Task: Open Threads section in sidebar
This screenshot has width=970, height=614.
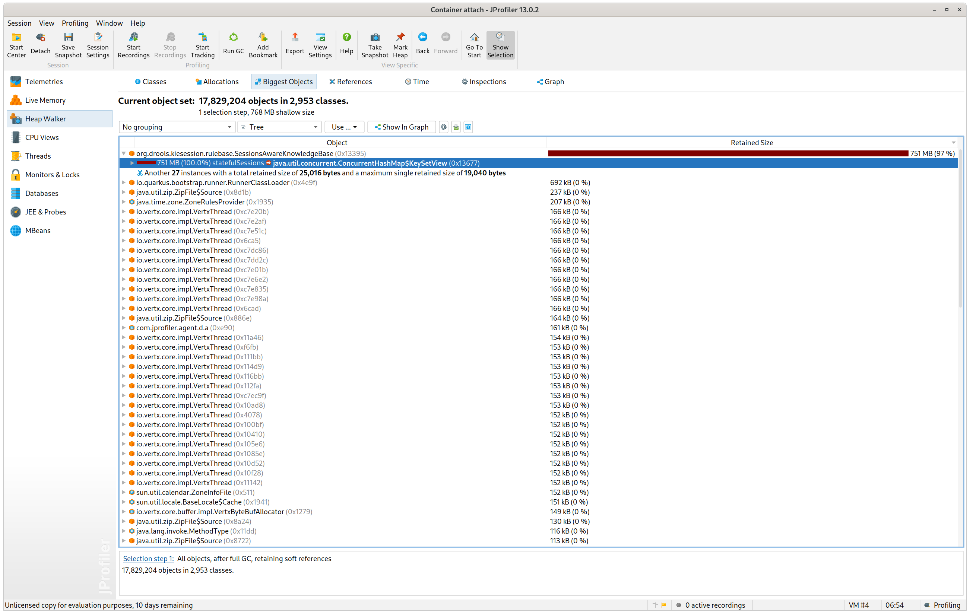Action: pyautogui.click(x=38, y=156)
